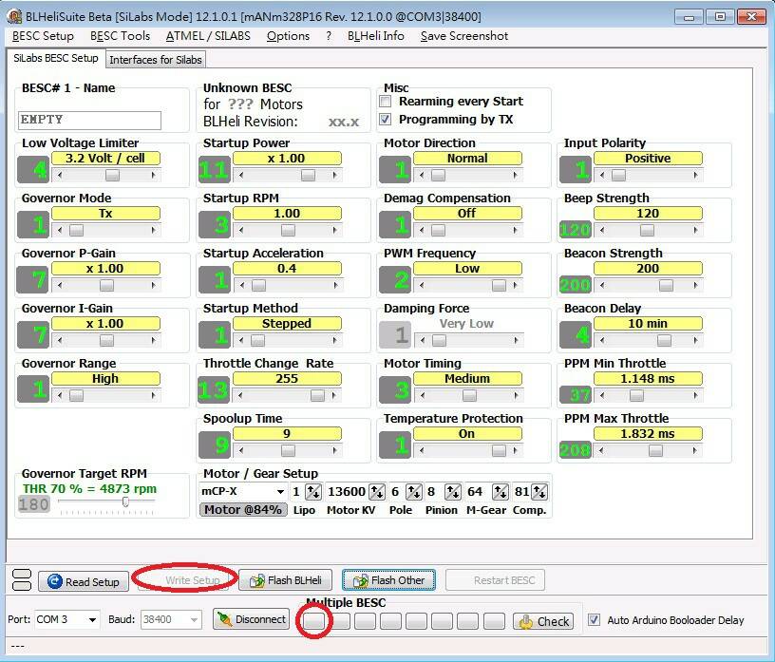This screenshot has width=775, height=662.
Task: Select the SiLabs BESC Setup tab
Action: click(56, 58)
